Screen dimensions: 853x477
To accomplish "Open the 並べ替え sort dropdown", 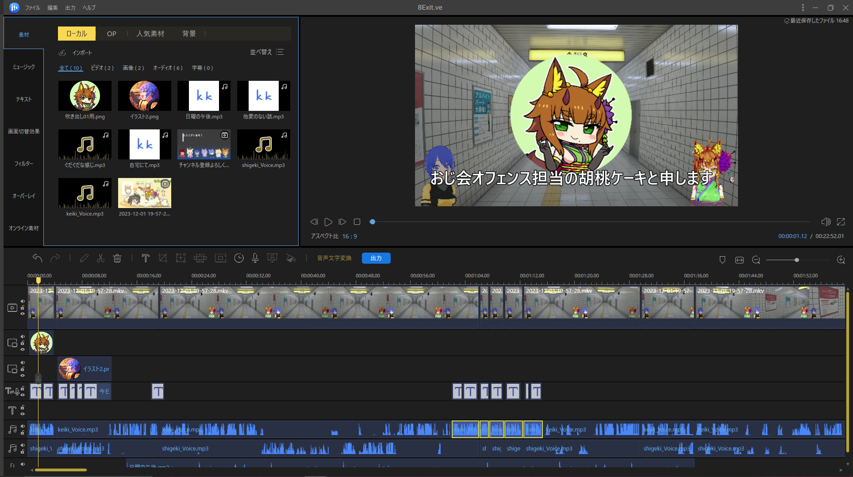I will point(266,52).
